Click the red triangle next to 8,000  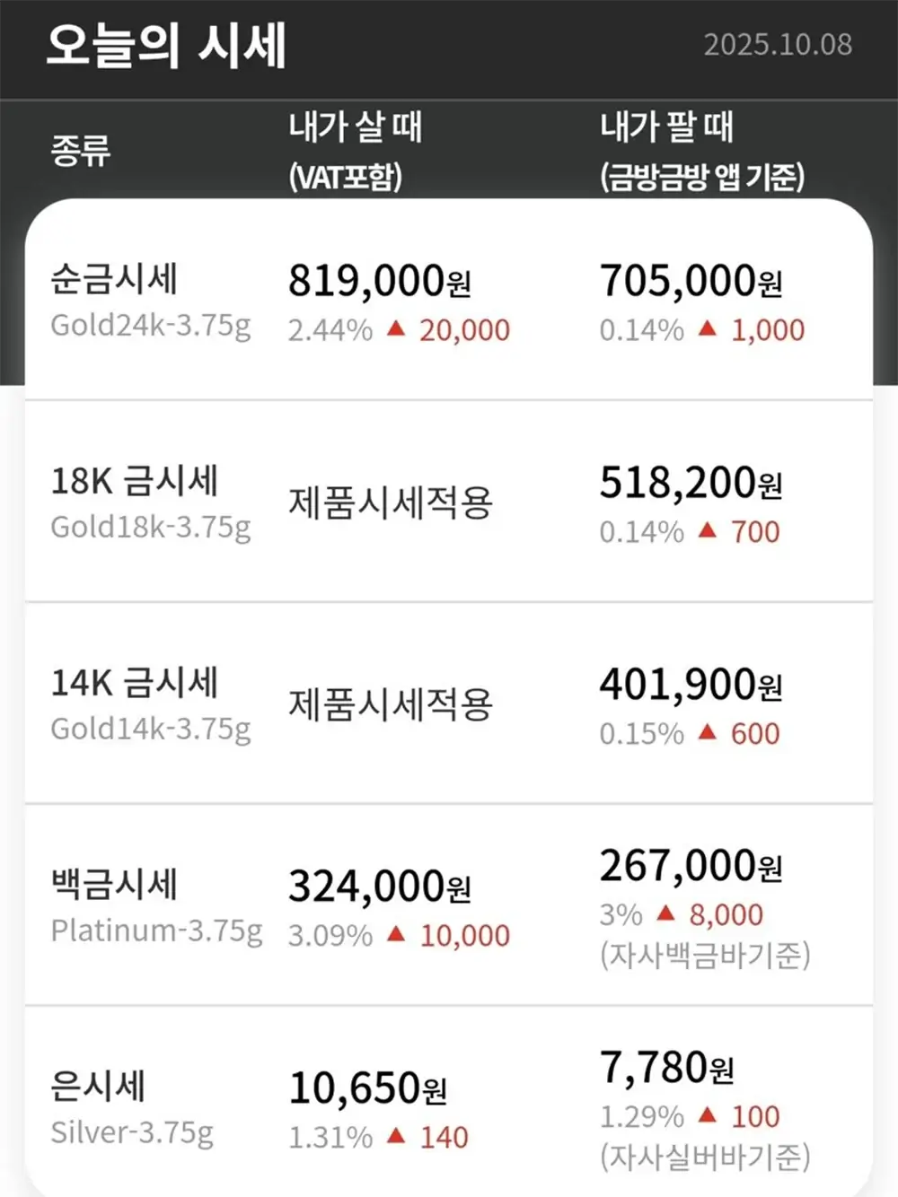[665, 913]
